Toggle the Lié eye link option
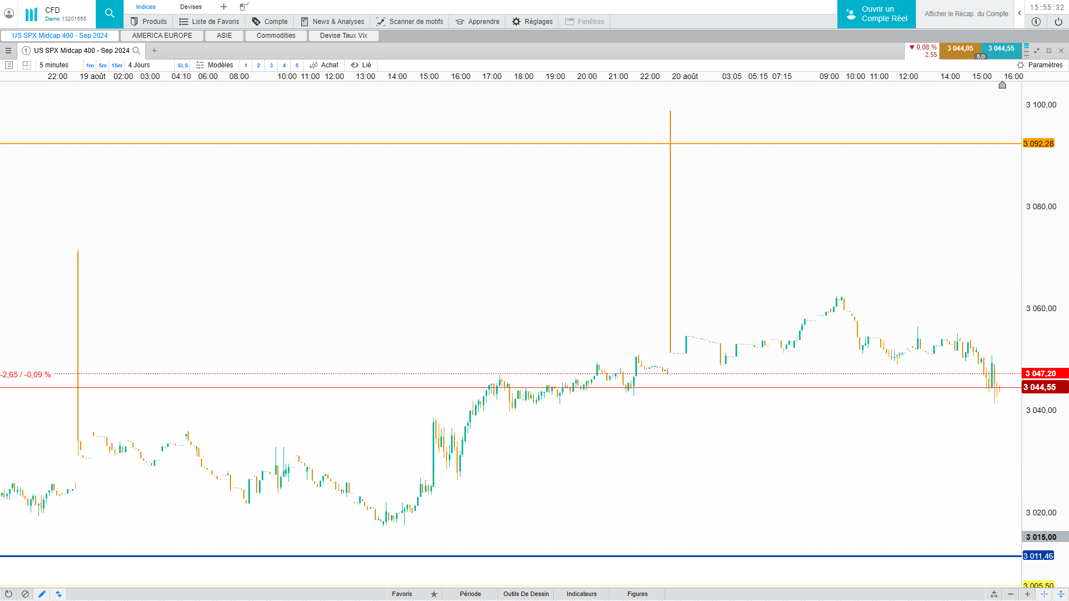1069x601 pixels. pyautogui.click(x=361, y=65)
